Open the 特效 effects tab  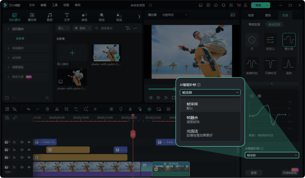102,17
